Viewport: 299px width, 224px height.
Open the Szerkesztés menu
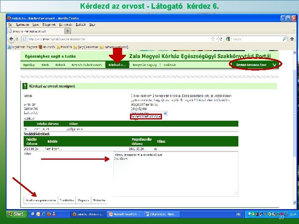[x=22, y=24]
